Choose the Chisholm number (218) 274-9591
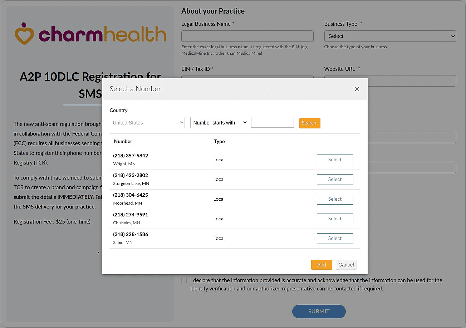466x328 pixels. pyautogui.click(x=335, y=219)
